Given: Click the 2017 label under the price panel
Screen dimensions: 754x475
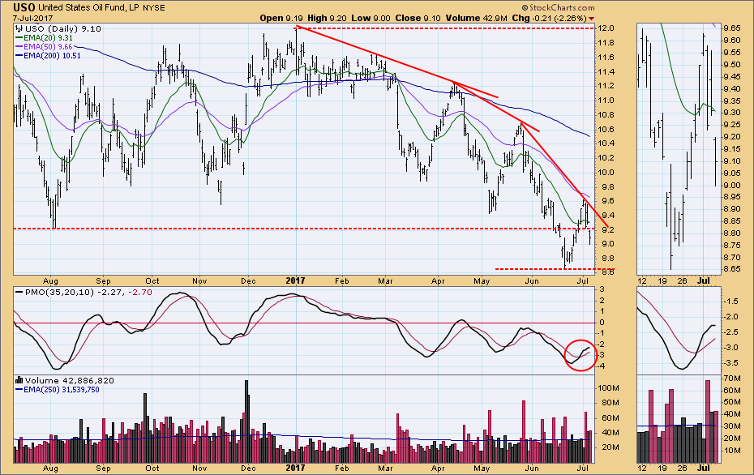Looking at the screenshot, I should tap(295, 280).
